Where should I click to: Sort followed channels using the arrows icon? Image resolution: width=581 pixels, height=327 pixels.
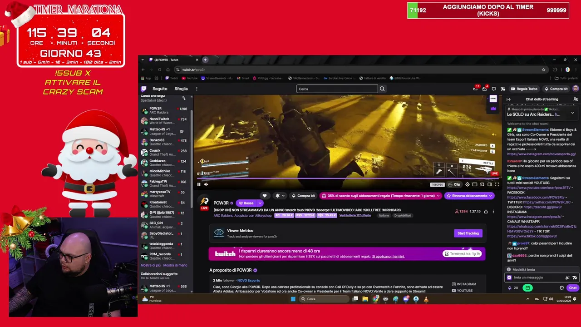(184, 98)
